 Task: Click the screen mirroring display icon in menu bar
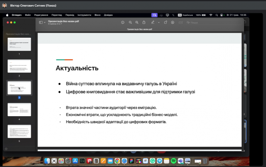pyautogui.click(x=167, y=15)
